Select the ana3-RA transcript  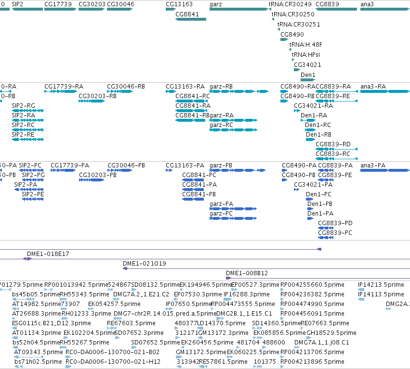point(384,91)
